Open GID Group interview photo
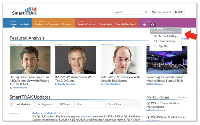Screen dimensions: 200x125 tap(76, 60)
